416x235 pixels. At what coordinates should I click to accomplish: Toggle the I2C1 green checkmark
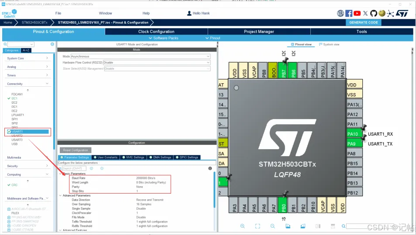click(x=9, y=98)
